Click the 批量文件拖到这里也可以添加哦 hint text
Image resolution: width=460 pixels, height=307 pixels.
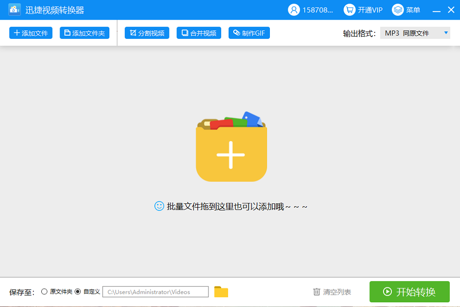237,207
